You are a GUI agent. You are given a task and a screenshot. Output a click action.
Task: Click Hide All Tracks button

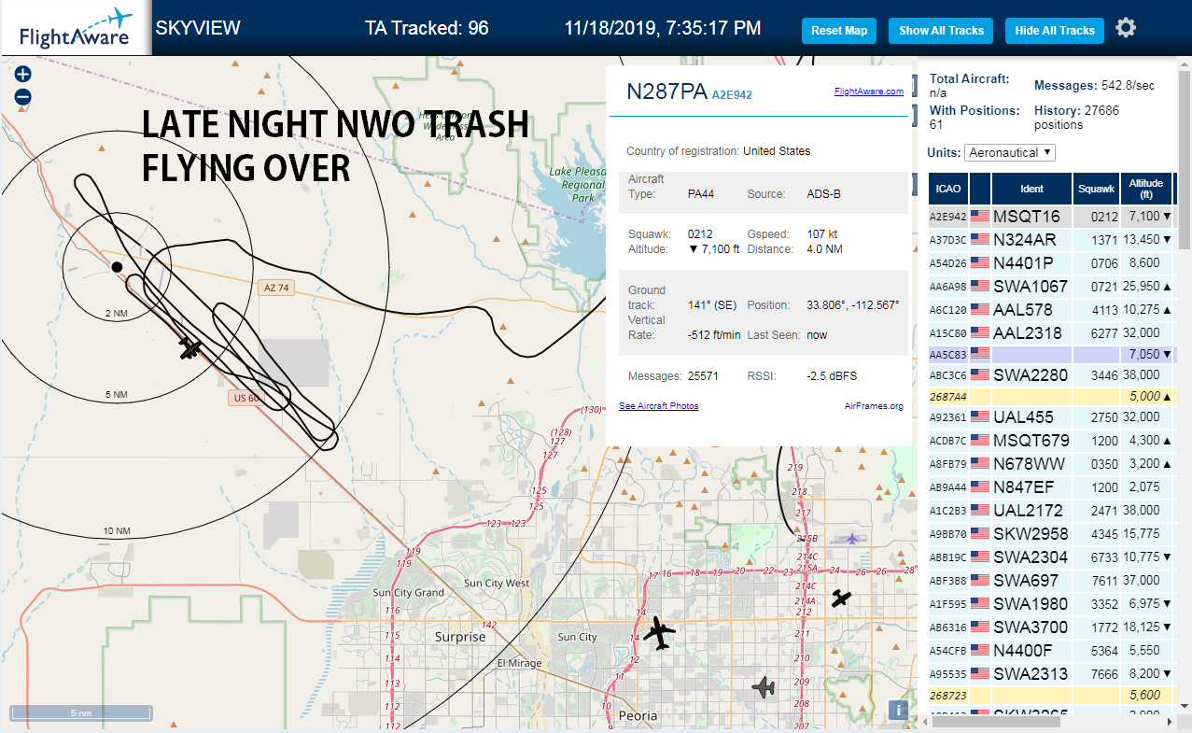1055,31
